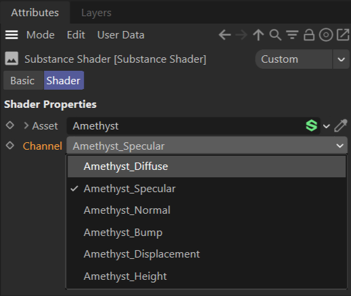Screen dimensions: 351x296
Task: Toggle Channel keyframe diamond
Action: 10,146
